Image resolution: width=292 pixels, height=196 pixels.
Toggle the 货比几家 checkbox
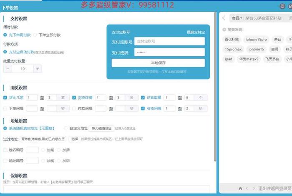[x=5, y=98]
